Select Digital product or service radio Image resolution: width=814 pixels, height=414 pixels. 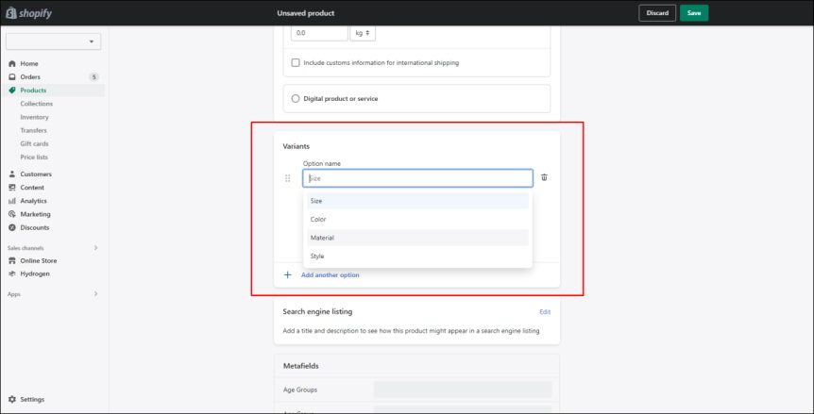296,98
